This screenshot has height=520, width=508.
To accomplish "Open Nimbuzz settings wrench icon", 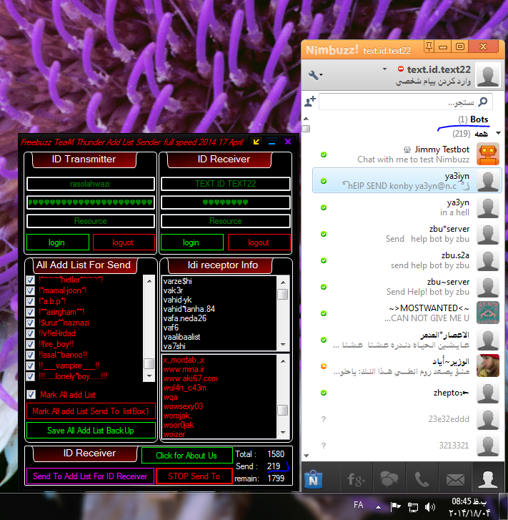I will point(315,75).
